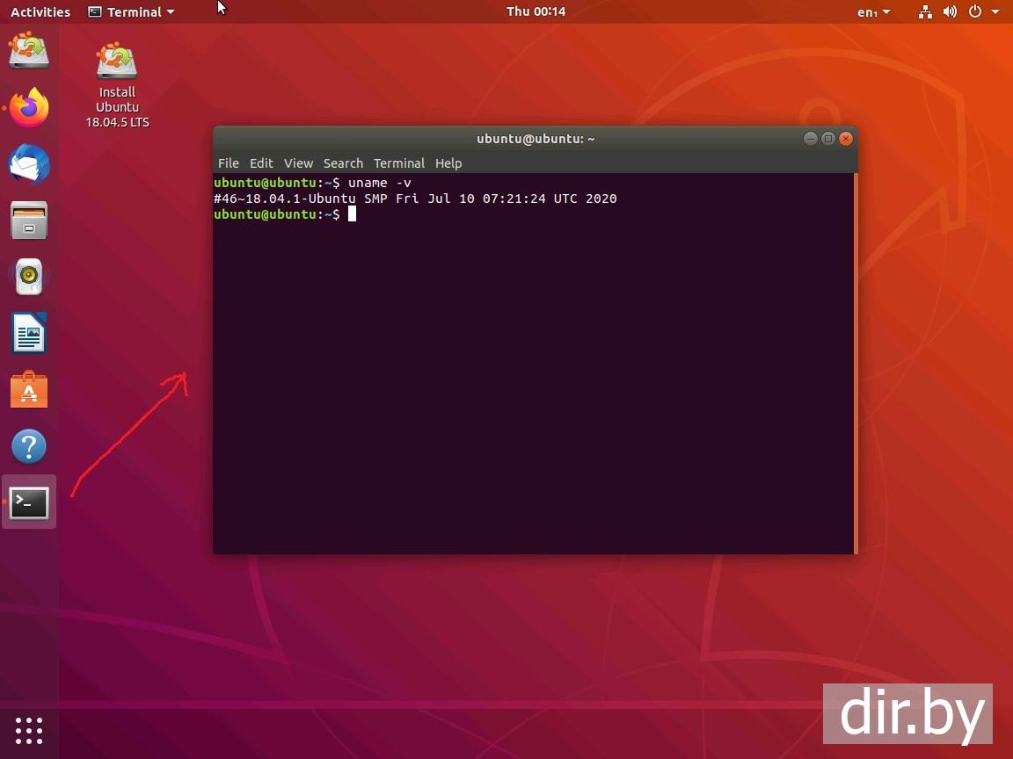Viewport: 1013px width, 759px height.
Task: Open Ubuntu Software store icon
Action: click(x=29, y=390)
